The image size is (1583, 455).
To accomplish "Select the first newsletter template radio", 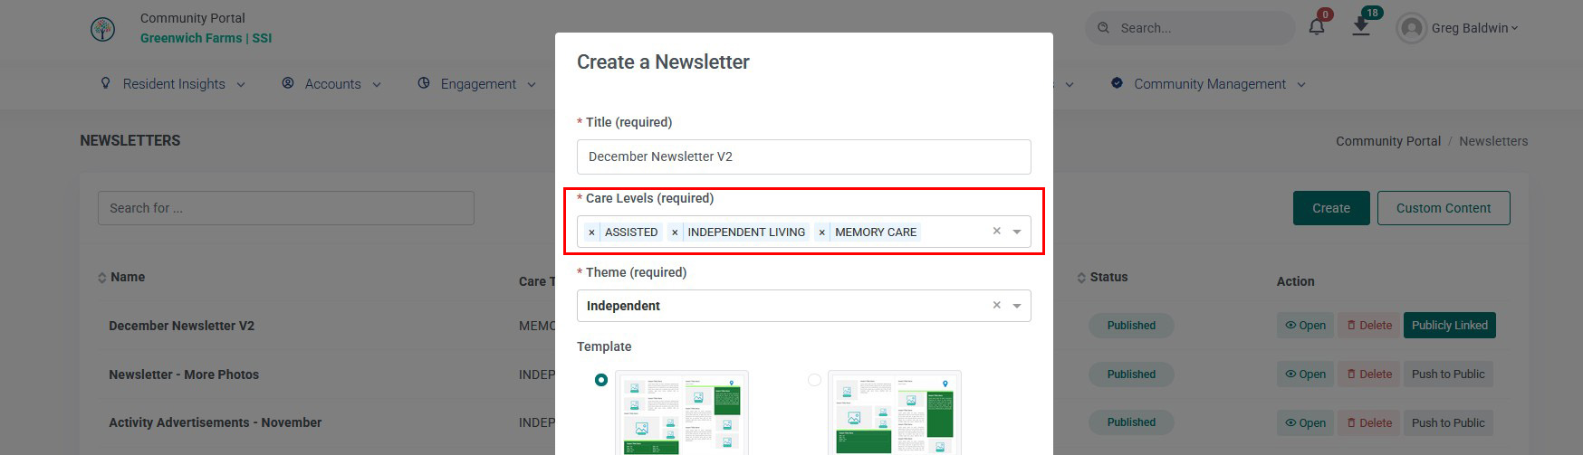I will tap(601, 380).
